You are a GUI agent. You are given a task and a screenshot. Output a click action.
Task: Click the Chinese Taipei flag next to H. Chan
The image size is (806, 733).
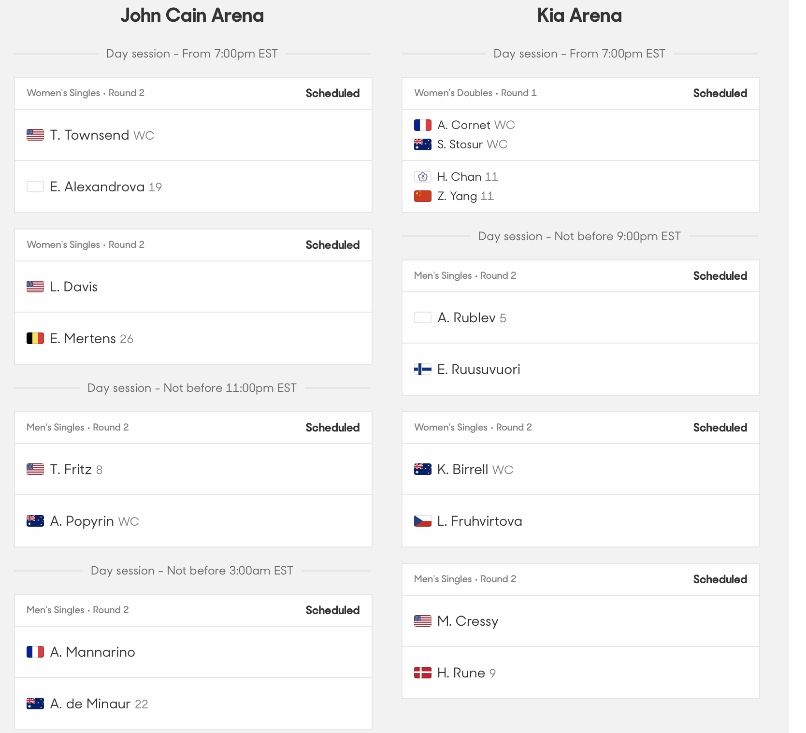pos(423,177)
